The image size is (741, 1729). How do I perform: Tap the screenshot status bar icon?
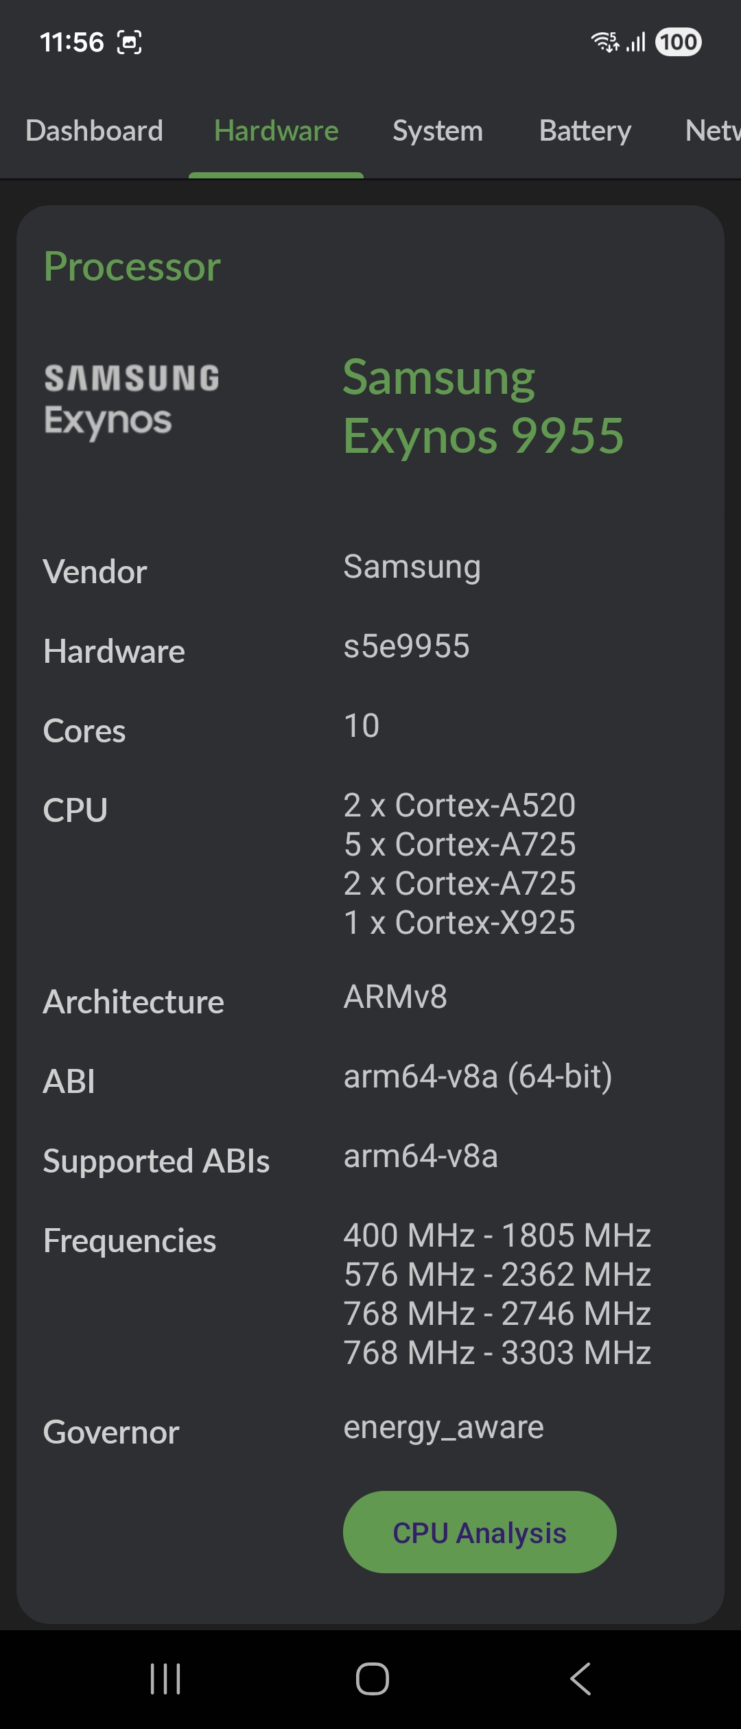pos(130,43)
